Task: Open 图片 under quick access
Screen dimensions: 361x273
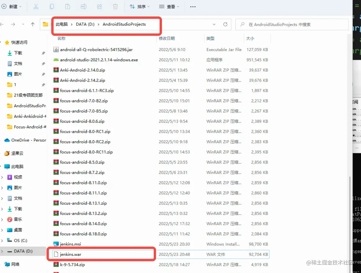Action: (x=18, y=74)
